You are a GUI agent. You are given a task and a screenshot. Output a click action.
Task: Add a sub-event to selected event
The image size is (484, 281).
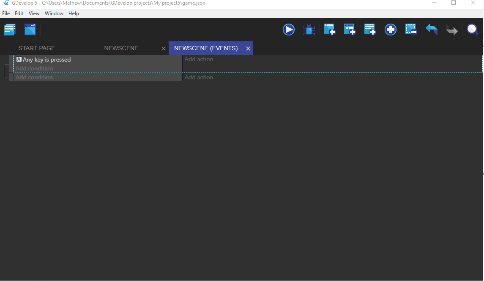point(350,29)
